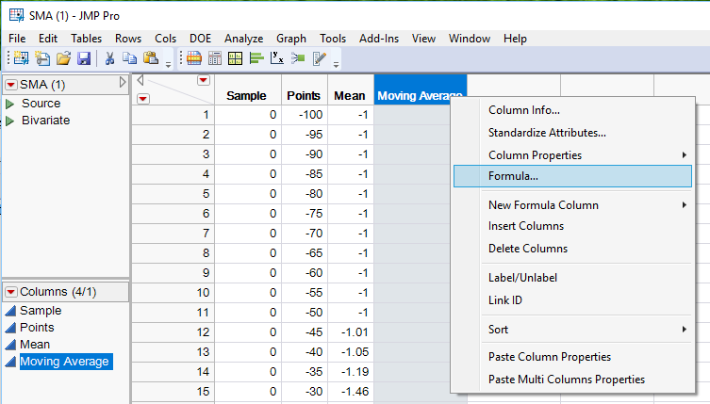This screenshot has width=710, height=404.
Task: Click the Moving Average column type icon
Action: [10, 362]
